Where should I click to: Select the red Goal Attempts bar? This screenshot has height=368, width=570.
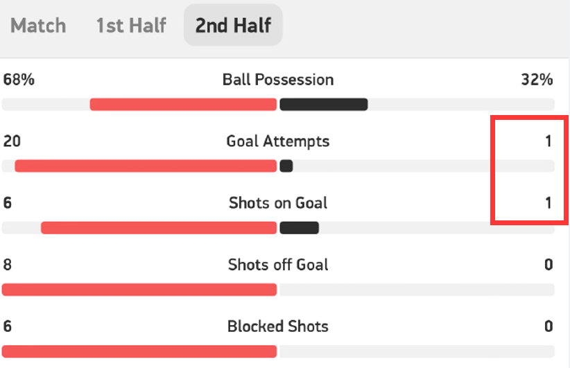coord(146,166)
